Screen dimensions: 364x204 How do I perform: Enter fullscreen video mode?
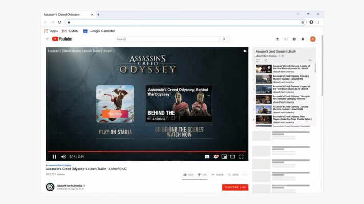point(241,157)
